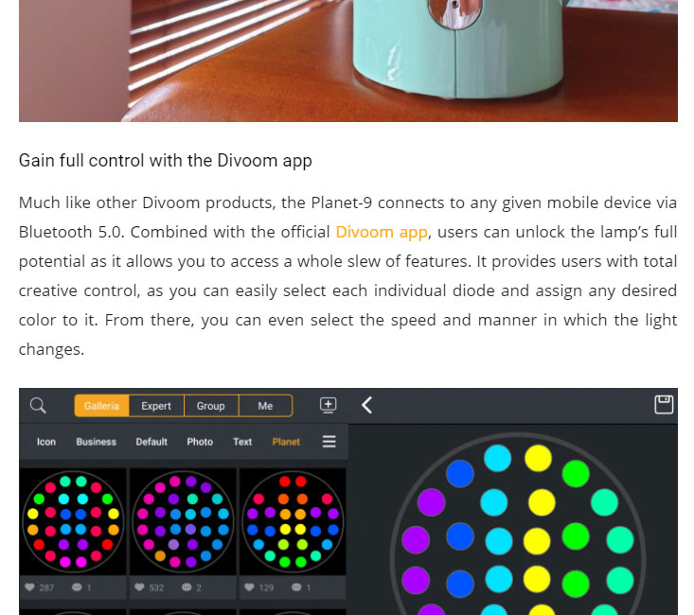
Task: Choose the Planet category
Action: [x=286, y=442]
